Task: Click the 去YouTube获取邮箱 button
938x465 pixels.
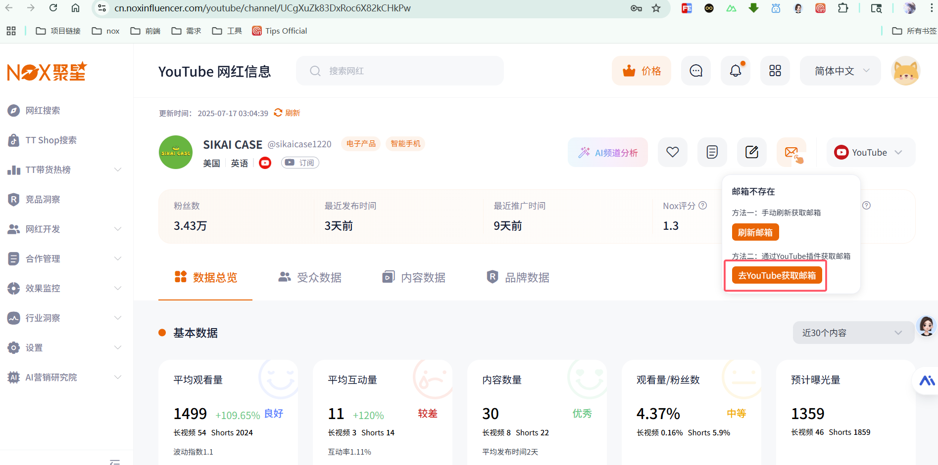Action: (776, 275)
